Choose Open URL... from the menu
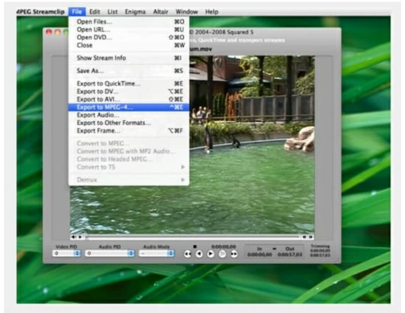 (x=129, y=29)
